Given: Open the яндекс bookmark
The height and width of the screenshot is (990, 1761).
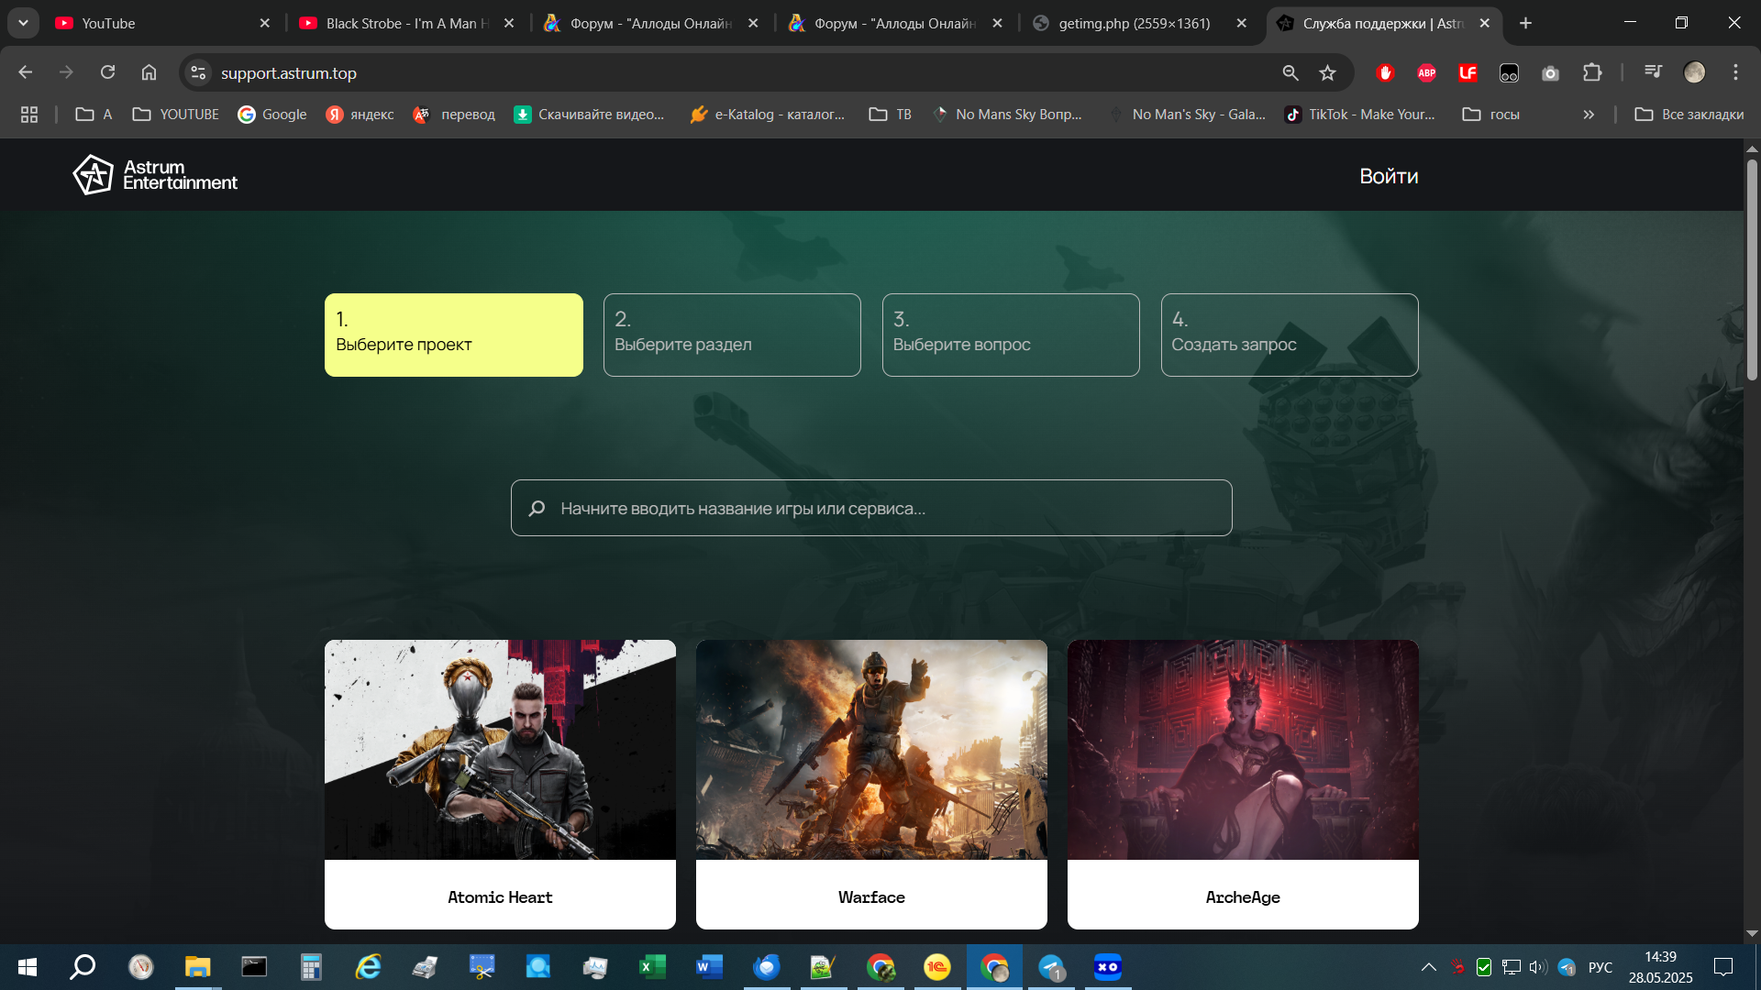Looking at the screenshot, I should click(x=360, y=115).
